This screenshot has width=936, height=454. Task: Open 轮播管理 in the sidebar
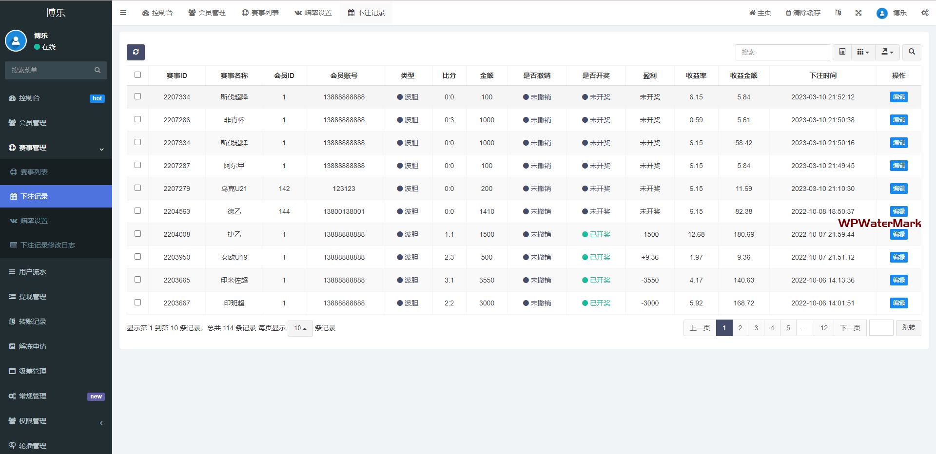coord(56,446)
